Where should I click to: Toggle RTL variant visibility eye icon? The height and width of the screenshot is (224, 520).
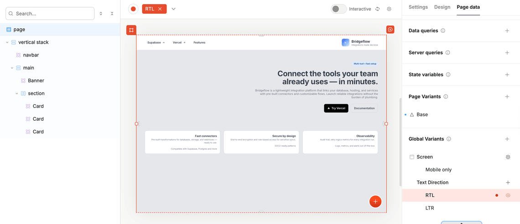[x=508, y=195]
